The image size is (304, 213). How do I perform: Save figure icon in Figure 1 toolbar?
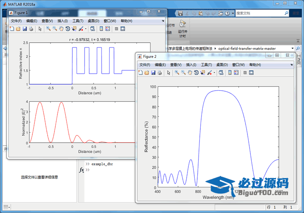25,29
